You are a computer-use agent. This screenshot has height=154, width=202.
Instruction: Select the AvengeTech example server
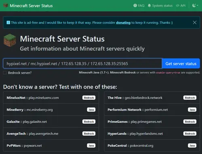(x=51, y=133)
